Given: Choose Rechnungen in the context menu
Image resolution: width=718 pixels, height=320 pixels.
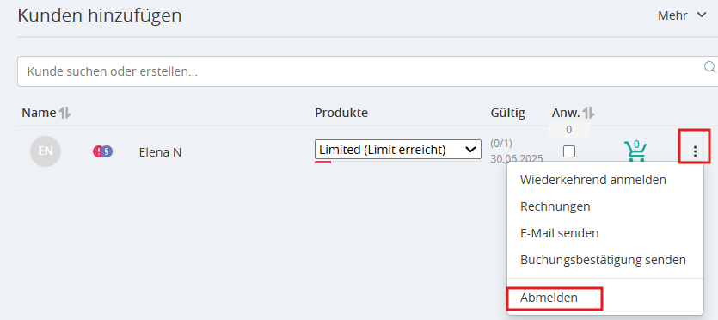Looking at the screenshot, I should coord(555,206).
